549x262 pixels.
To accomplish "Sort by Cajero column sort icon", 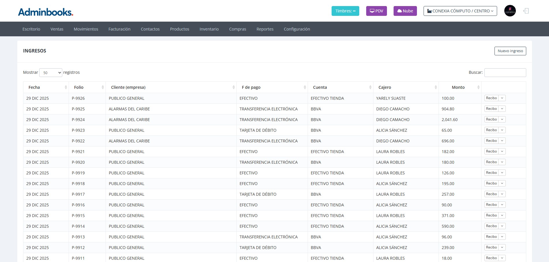I will [435, 87].
